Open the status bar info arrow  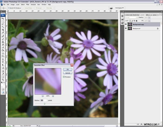point(37,126)
